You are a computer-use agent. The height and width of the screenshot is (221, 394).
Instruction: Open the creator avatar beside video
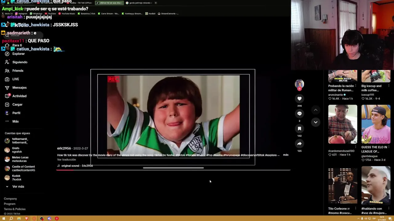pos(300,84)
